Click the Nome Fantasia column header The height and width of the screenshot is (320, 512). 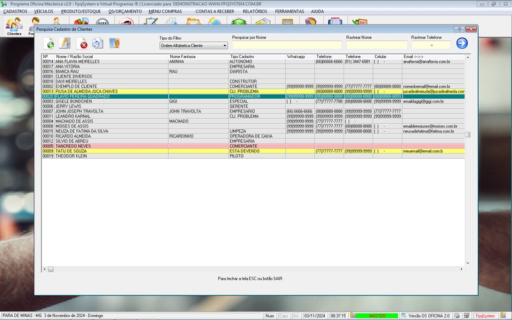pos(198,56)
